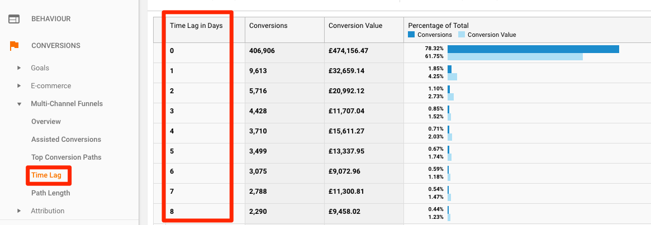This screenshot has width=651, height=225.
Task: Click the Time Lag in Days column header
Action: (196, 26)
